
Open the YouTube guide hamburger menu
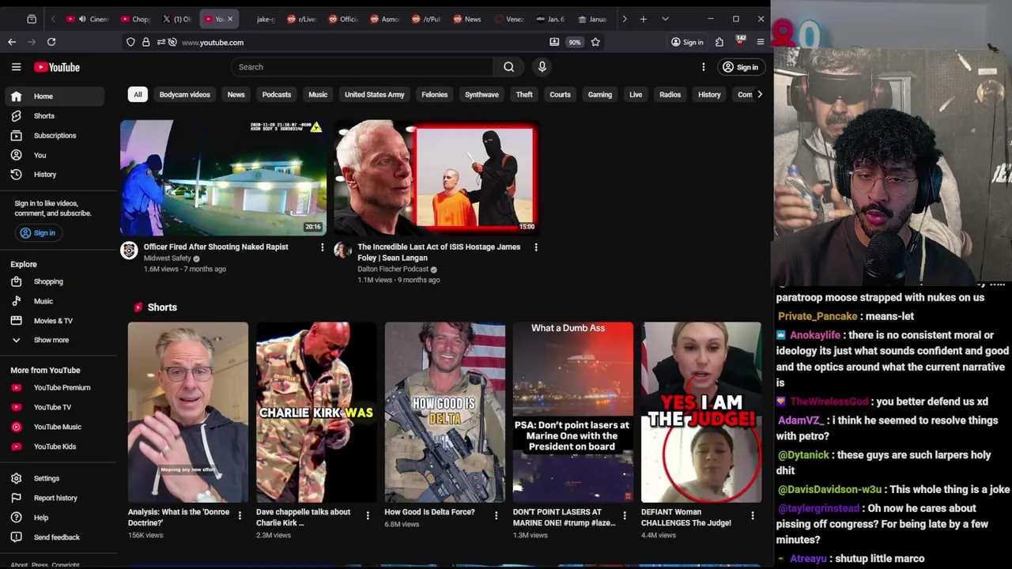(16, 67)
